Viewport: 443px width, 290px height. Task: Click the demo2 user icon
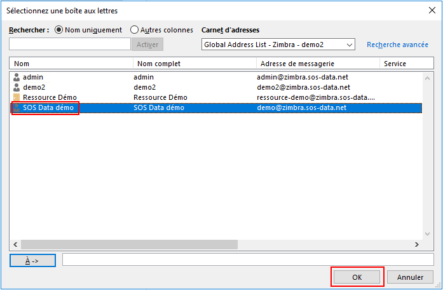(x=17, y=87)
